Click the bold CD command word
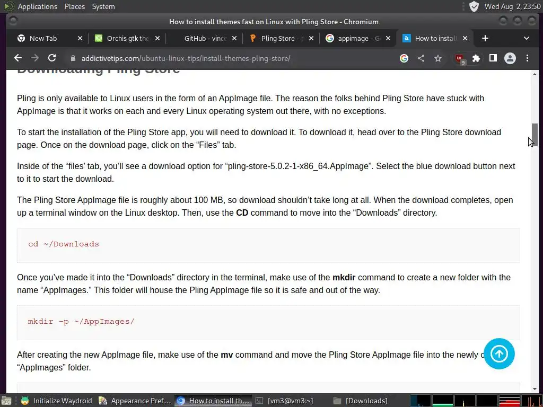Screen dimensions: 543x407 pos(242,213)
